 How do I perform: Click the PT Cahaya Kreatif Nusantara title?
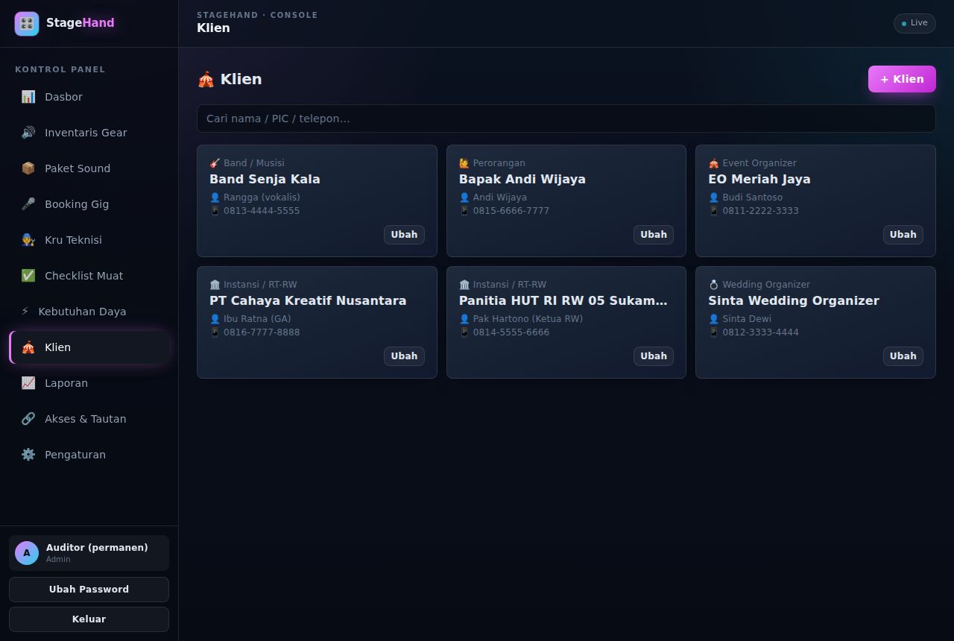point(308,300)
